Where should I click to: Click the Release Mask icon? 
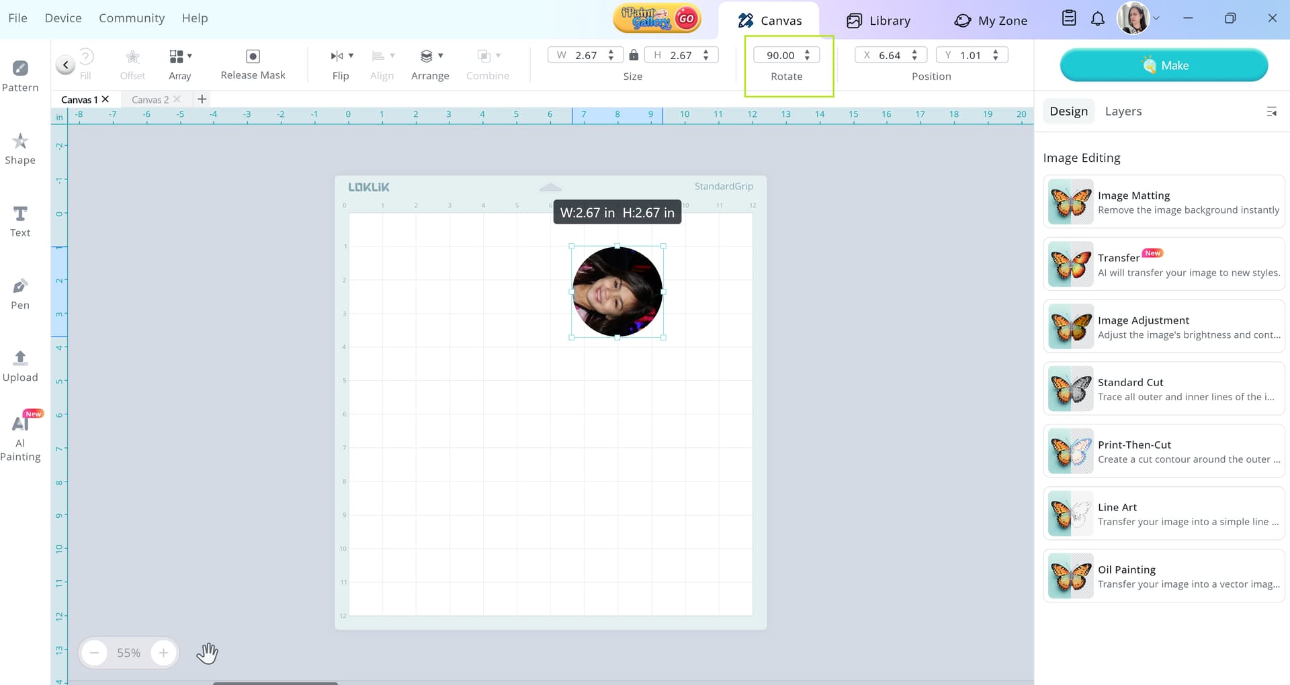(253, 56)
